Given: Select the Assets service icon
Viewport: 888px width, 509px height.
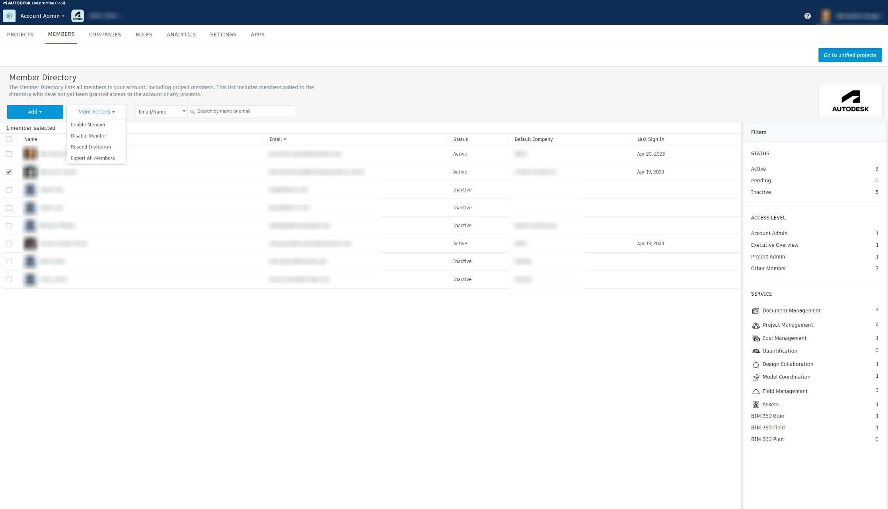Looking at the screenshot, I should coord(756,404).
